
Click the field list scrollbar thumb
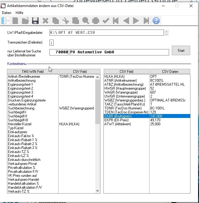tap(97, 102)
